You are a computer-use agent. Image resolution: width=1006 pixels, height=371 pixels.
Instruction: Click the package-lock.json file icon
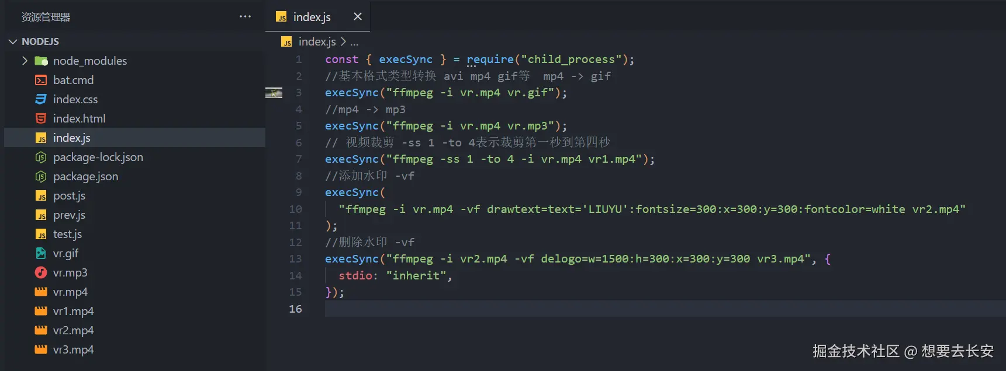point(41,157)
